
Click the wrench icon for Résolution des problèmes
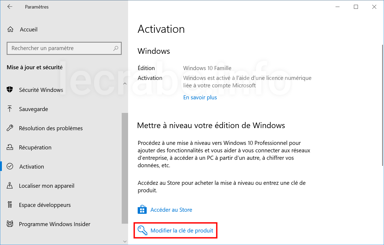click(x=10, y=128)
